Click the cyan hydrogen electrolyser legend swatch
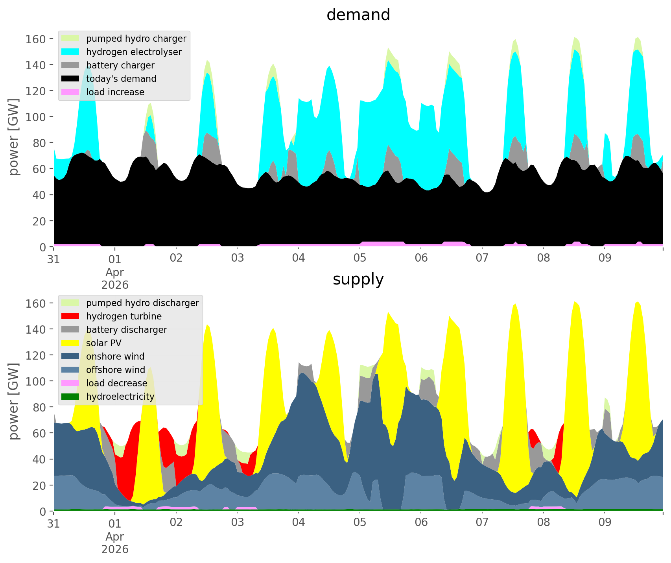The height and width of the screenshot is (563, 671). (x=70, y=52)
